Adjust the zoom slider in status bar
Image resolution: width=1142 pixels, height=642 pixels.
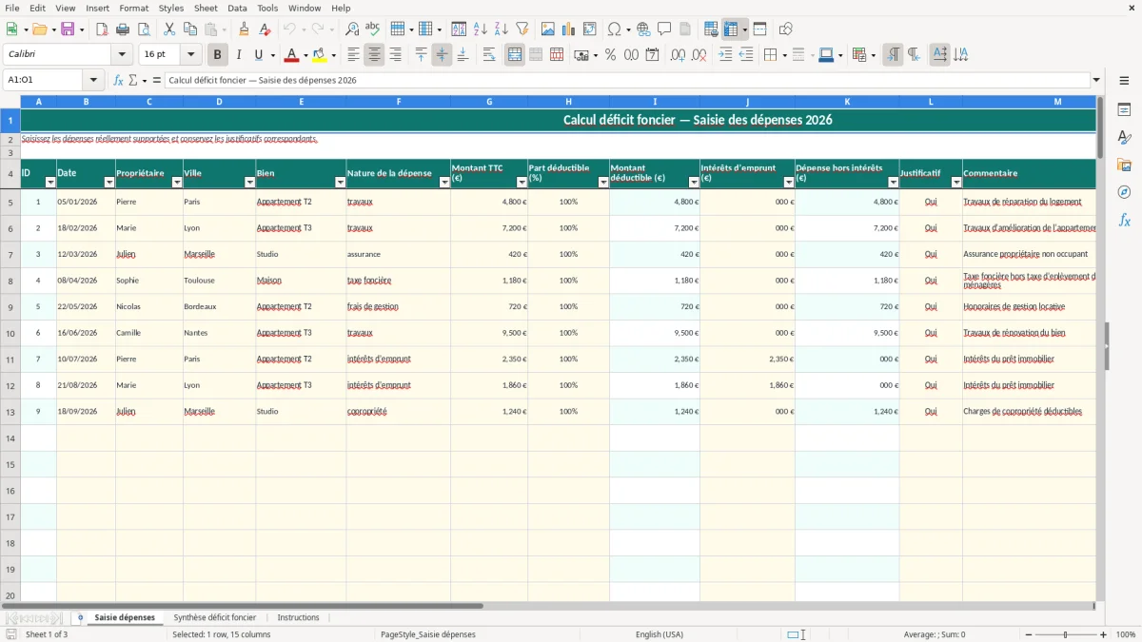pos(1065,634)
